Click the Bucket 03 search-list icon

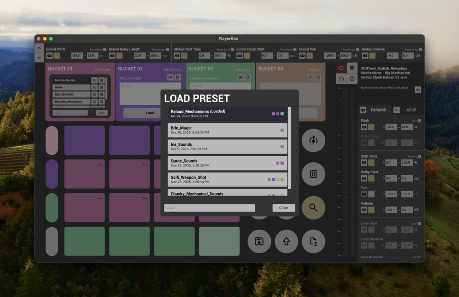click(x=241, y=78)
